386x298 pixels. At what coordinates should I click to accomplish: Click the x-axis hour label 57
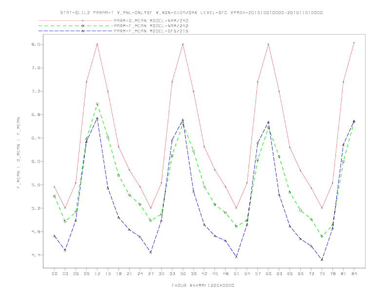tap(258, 274)
